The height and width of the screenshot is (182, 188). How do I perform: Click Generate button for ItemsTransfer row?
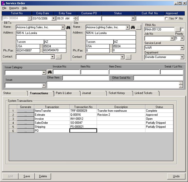click(26, 111)
